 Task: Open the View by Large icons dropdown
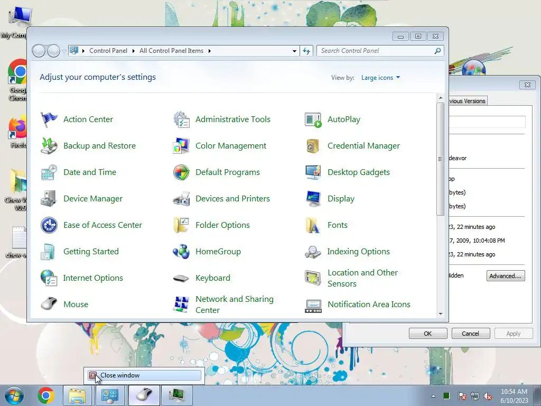click(380, 78)
